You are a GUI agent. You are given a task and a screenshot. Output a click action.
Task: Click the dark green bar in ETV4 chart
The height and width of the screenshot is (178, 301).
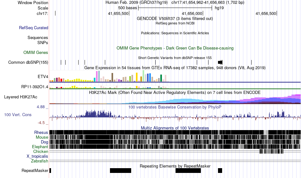[x=161, y=78]
